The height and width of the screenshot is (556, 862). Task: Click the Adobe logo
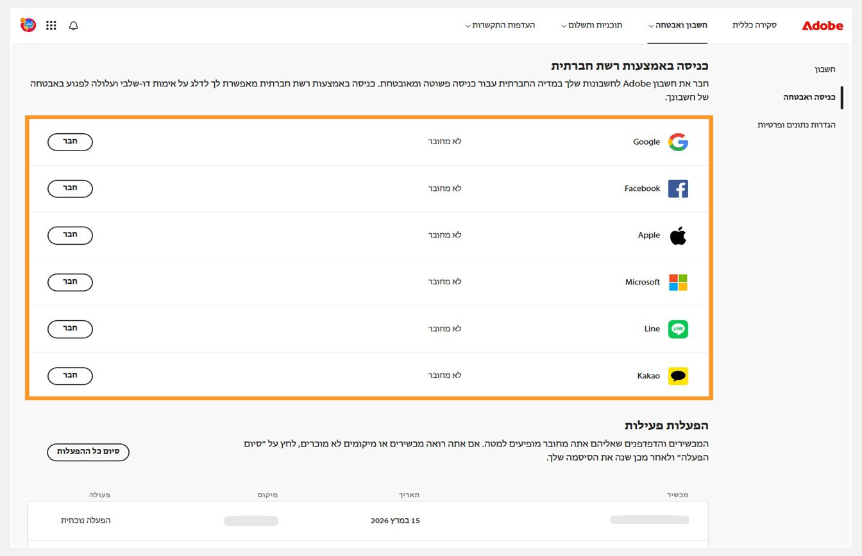[x=822, y=26]
